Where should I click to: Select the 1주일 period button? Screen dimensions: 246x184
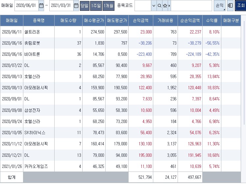(96, 6)
